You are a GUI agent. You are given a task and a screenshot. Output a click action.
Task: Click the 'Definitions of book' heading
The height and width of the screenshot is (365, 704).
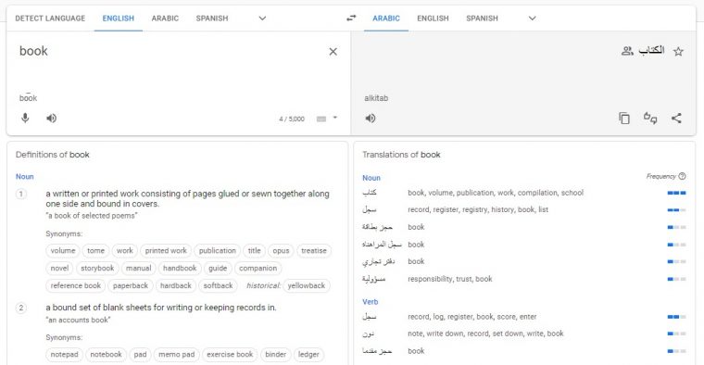53,155
